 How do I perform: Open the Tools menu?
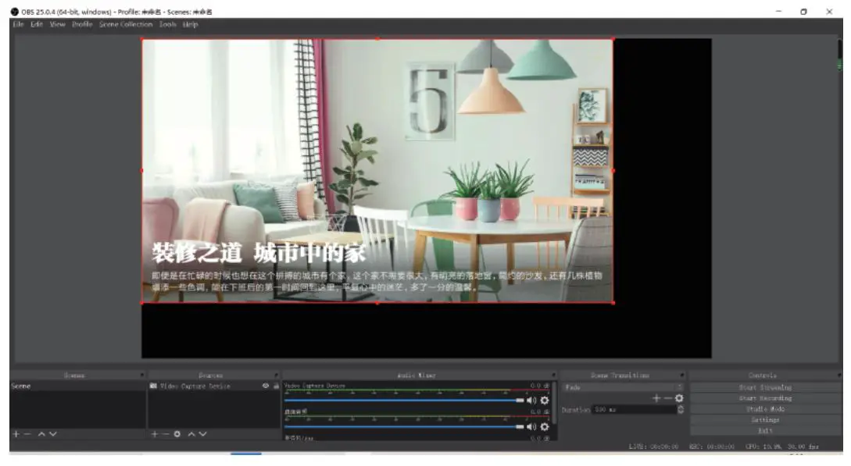pos(167,24)
